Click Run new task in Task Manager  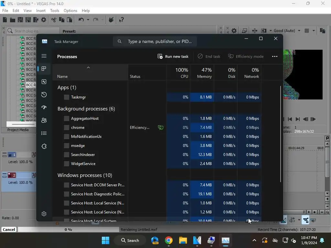(173, 57)
